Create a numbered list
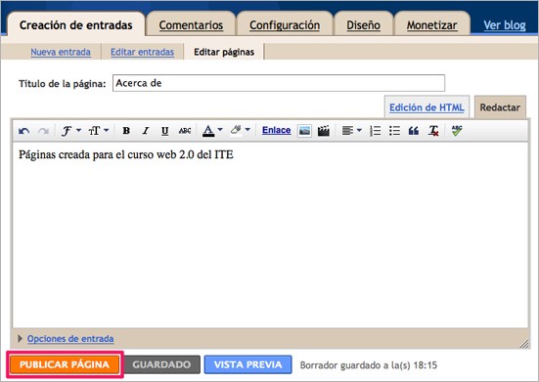The height and width of the screenshot is (382, 539). [375, 131]
